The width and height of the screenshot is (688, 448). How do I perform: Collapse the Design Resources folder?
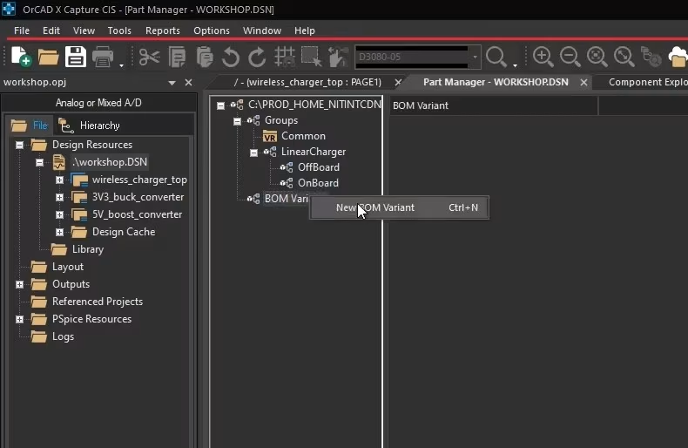tap(19, 145)
